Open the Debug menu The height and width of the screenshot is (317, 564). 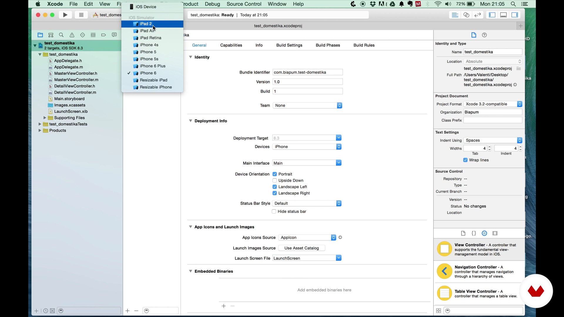point(212,4)
